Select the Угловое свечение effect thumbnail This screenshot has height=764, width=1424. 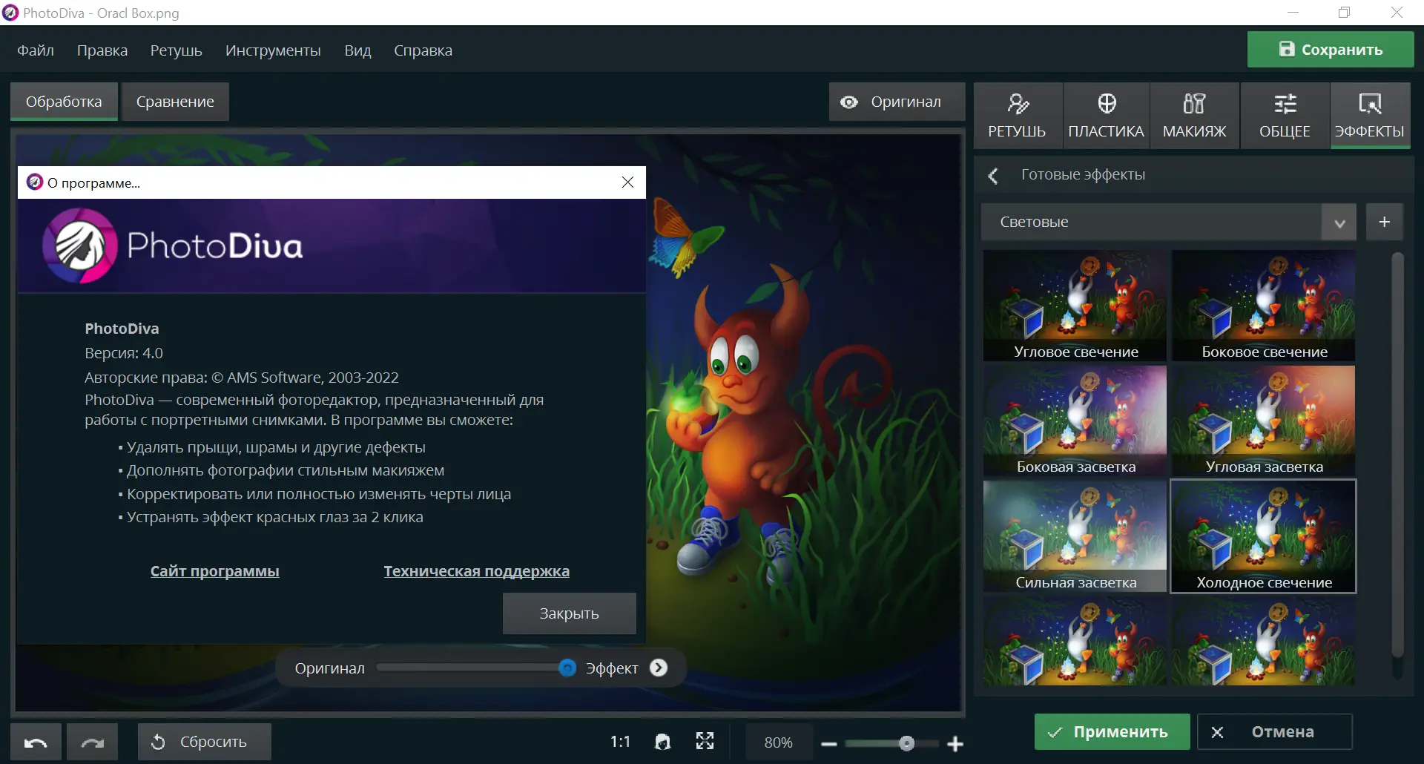1075,306
